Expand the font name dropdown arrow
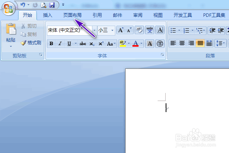Image resolution: width=229 pixels, height=153 pixels. (x=95, y=30)
